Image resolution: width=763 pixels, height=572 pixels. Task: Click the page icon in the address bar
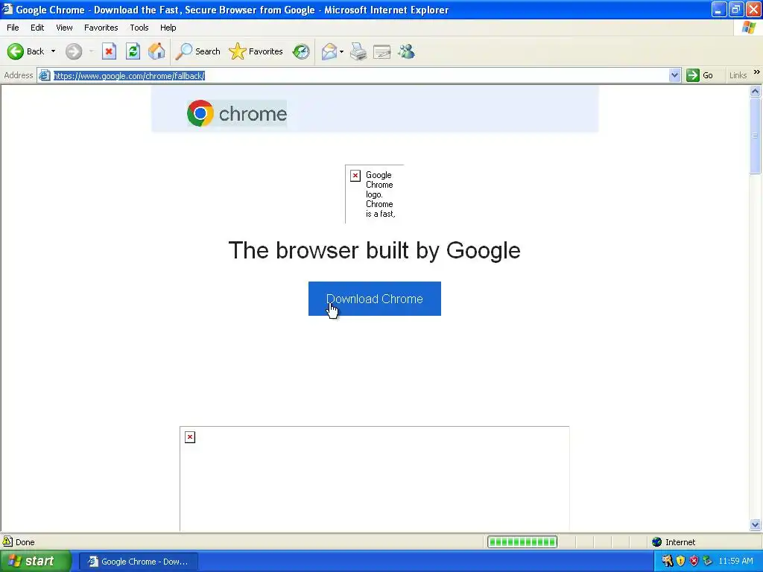[44, 75]
